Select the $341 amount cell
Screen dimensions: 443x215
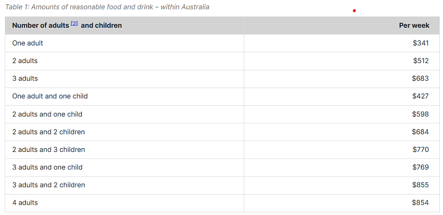click(x=420, y=43)
